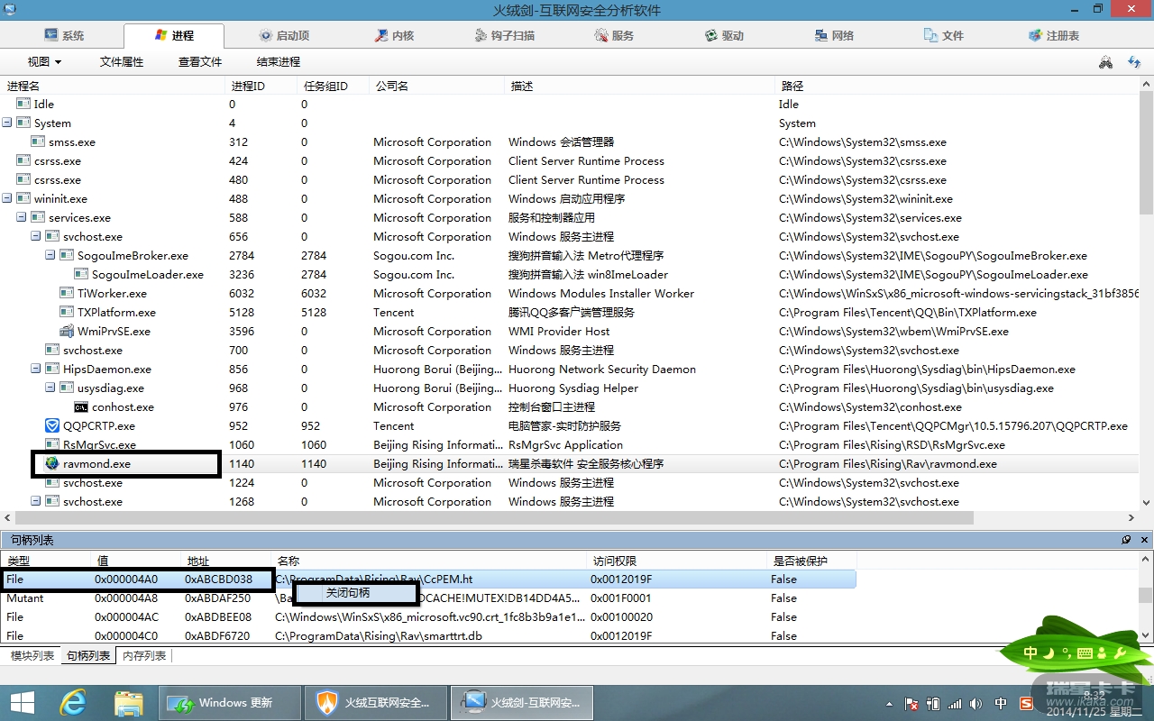Pin the 句柄列表 panel with pin icon
Screen dimensions: 1154x721
[x=1126, y=540]
